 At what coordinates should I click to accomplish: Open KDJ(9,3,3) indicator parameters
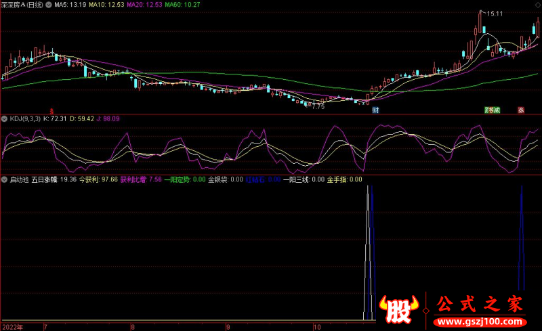pos(25,118)
